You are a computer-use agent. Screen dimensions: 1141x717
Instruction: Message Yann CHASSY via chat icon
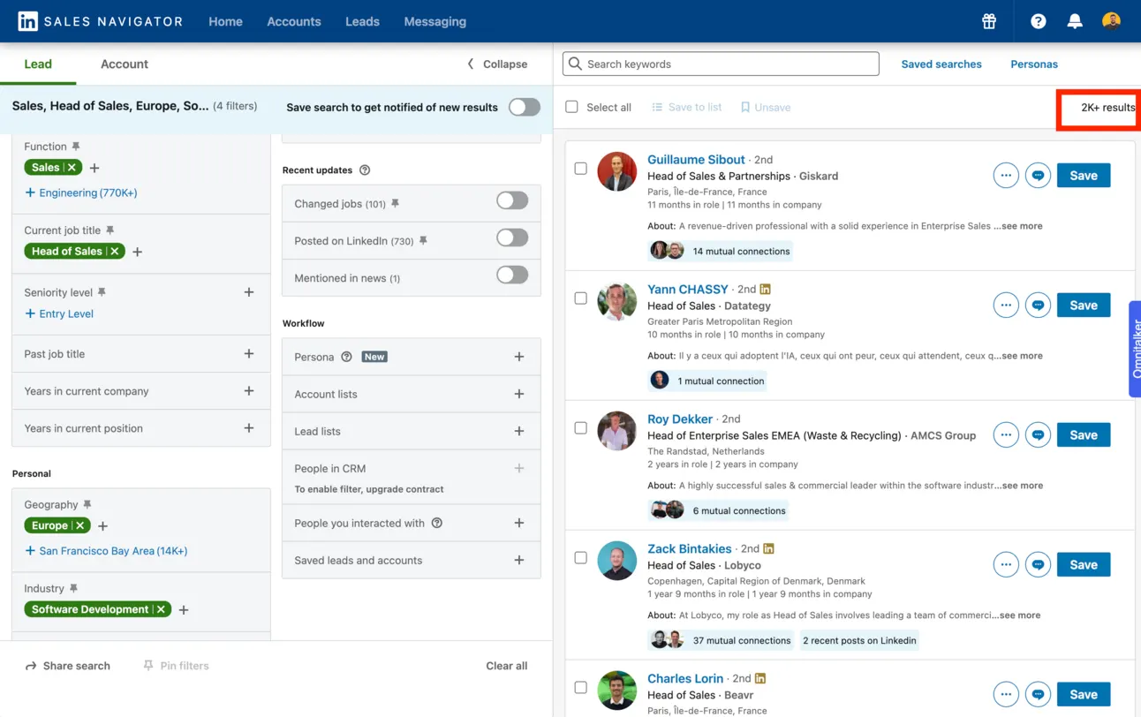[1038, 305]
